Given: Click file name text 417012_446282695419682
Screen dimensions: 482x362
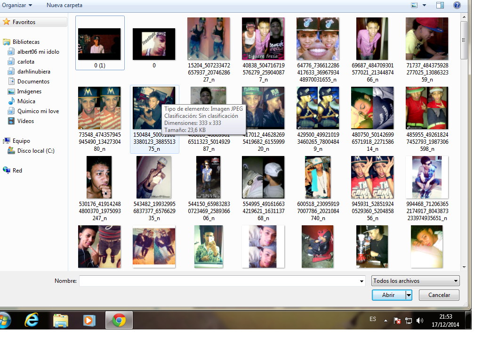Looking at the screenshot, I should (264, 141).
